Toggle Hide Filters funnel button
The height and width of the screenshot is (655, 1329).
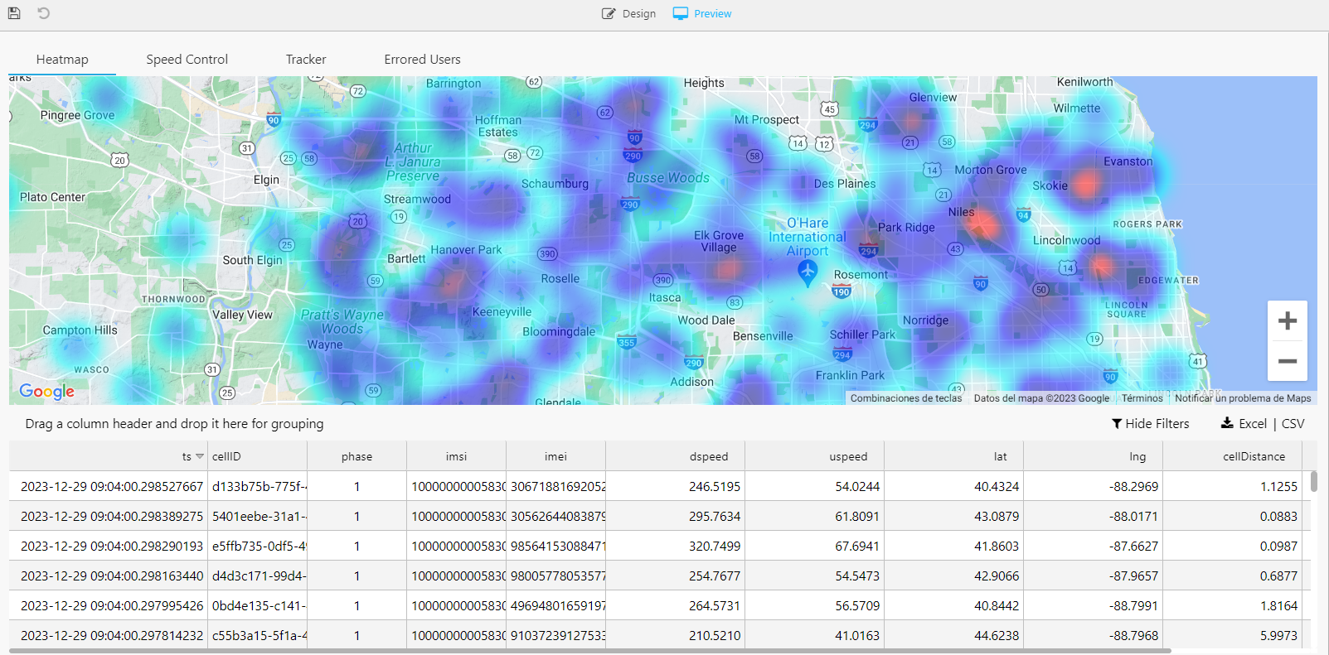coord(1150,423)
